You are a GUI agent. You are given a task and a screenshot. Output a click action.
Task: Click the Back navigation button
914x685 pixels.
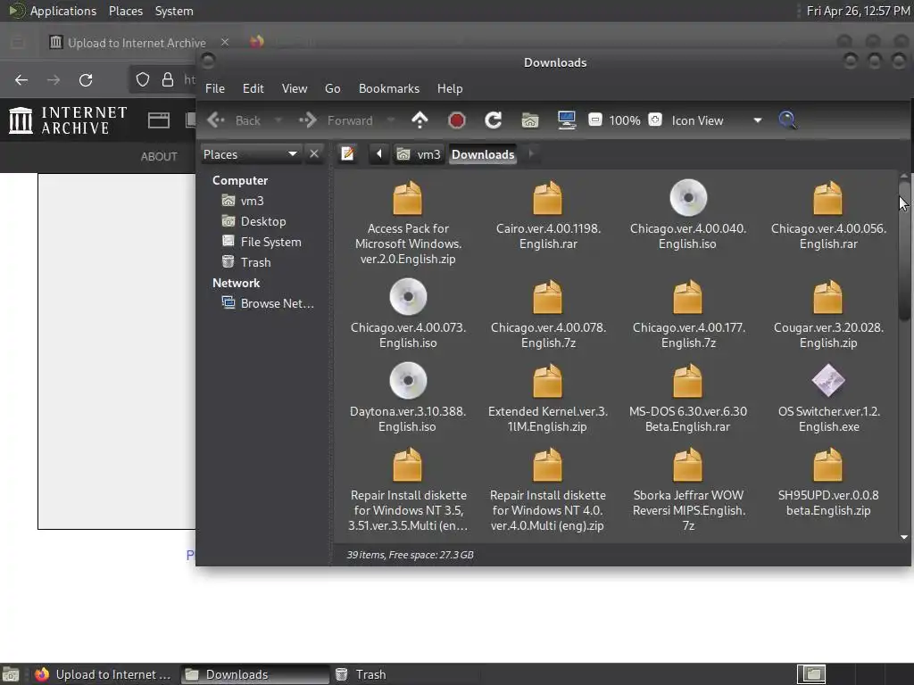click(x=235, y=120)
